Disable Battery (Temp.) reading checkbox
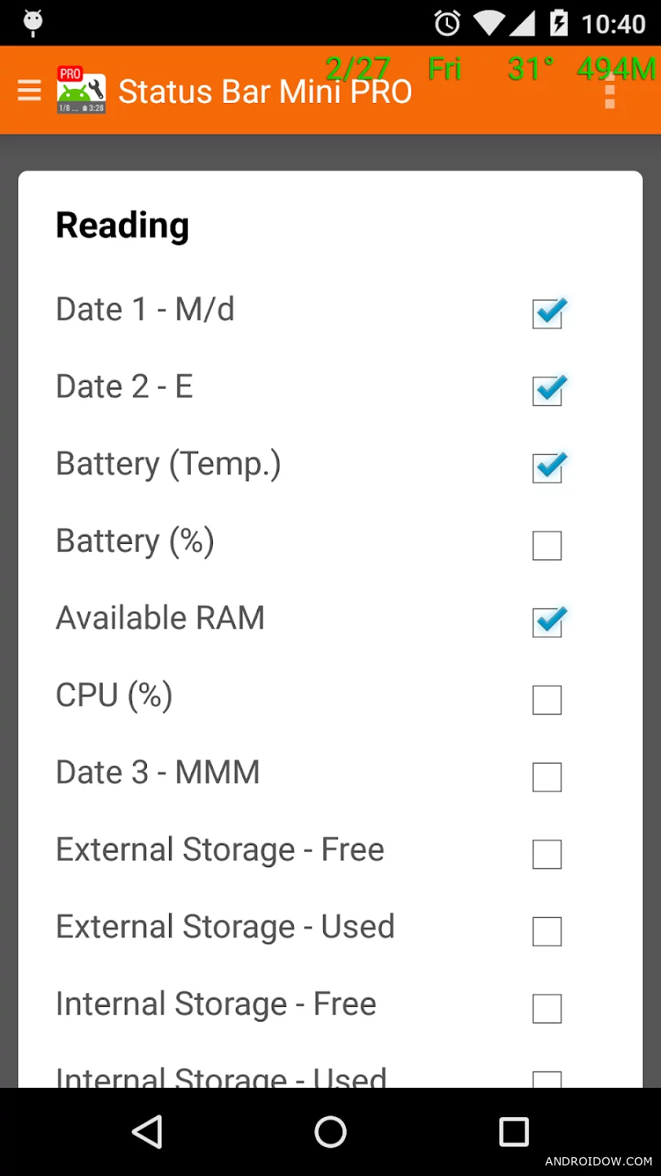 click(x=547, y=468)
